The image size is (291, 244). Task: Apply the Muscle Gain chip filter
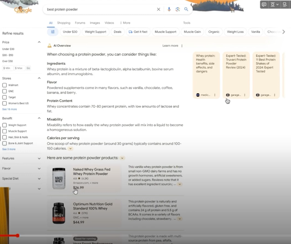click(x=192, y=32)
